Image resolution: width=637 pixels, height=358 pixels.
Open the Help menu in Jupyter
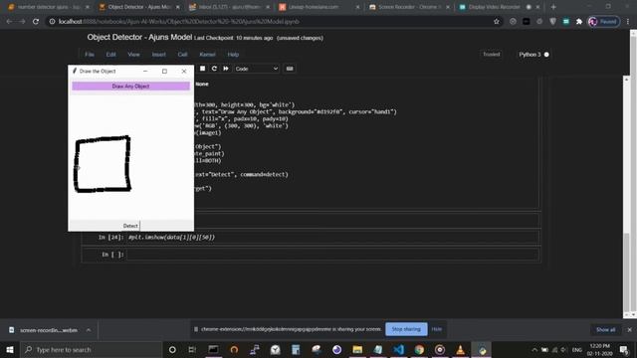(233, 55)
